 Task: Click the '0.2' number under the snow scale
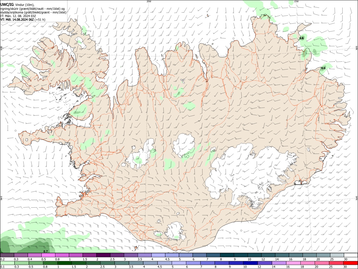coord(2,259)
